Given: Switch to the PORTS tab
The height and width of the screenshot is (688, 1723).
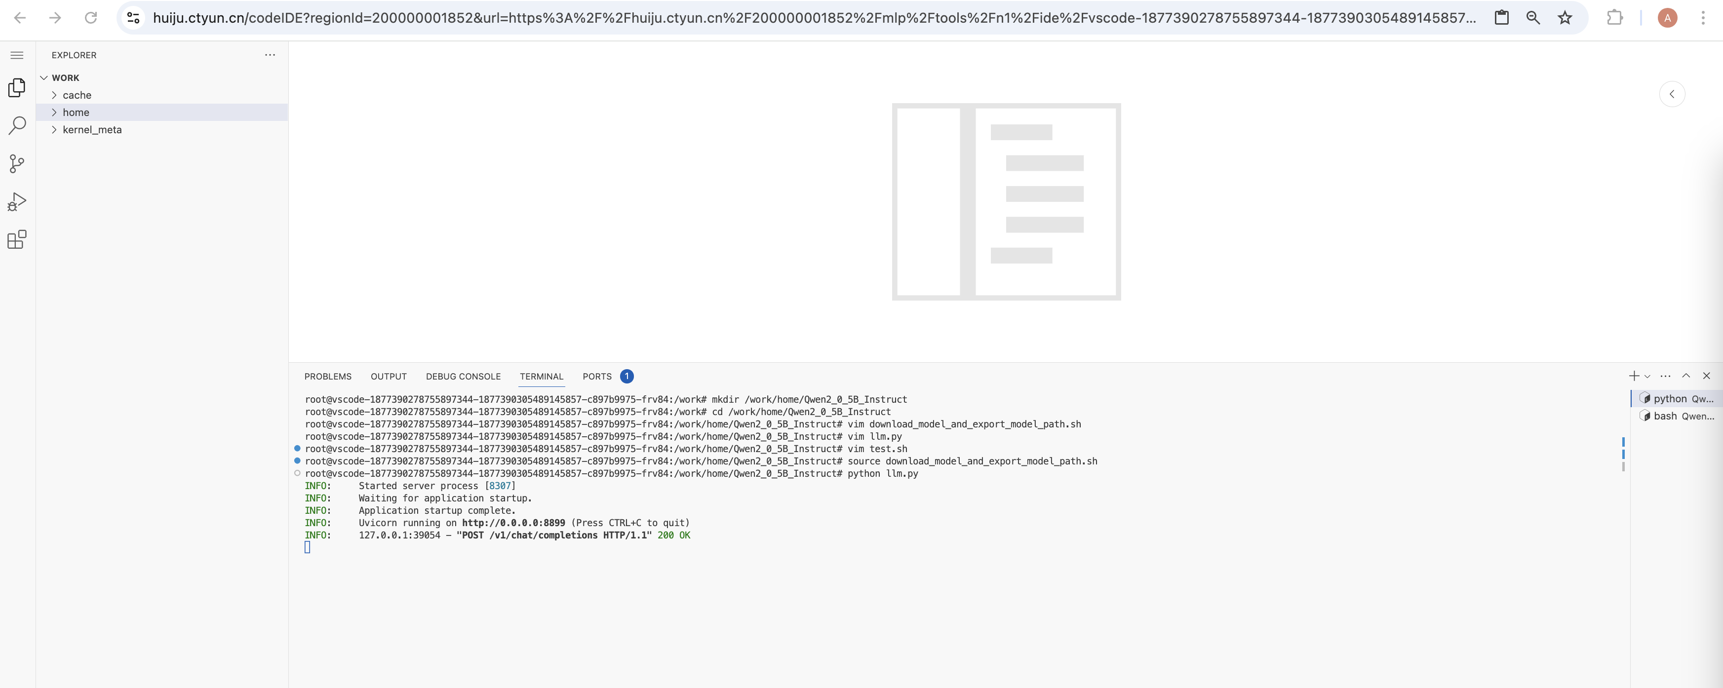Looking at the screenshot, I should [597, 377].
